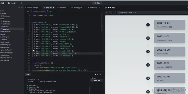This screenshot has height=94, width=188.
Task: Open next.config.mjs in the file tree
Action: (x=6, y=45)
